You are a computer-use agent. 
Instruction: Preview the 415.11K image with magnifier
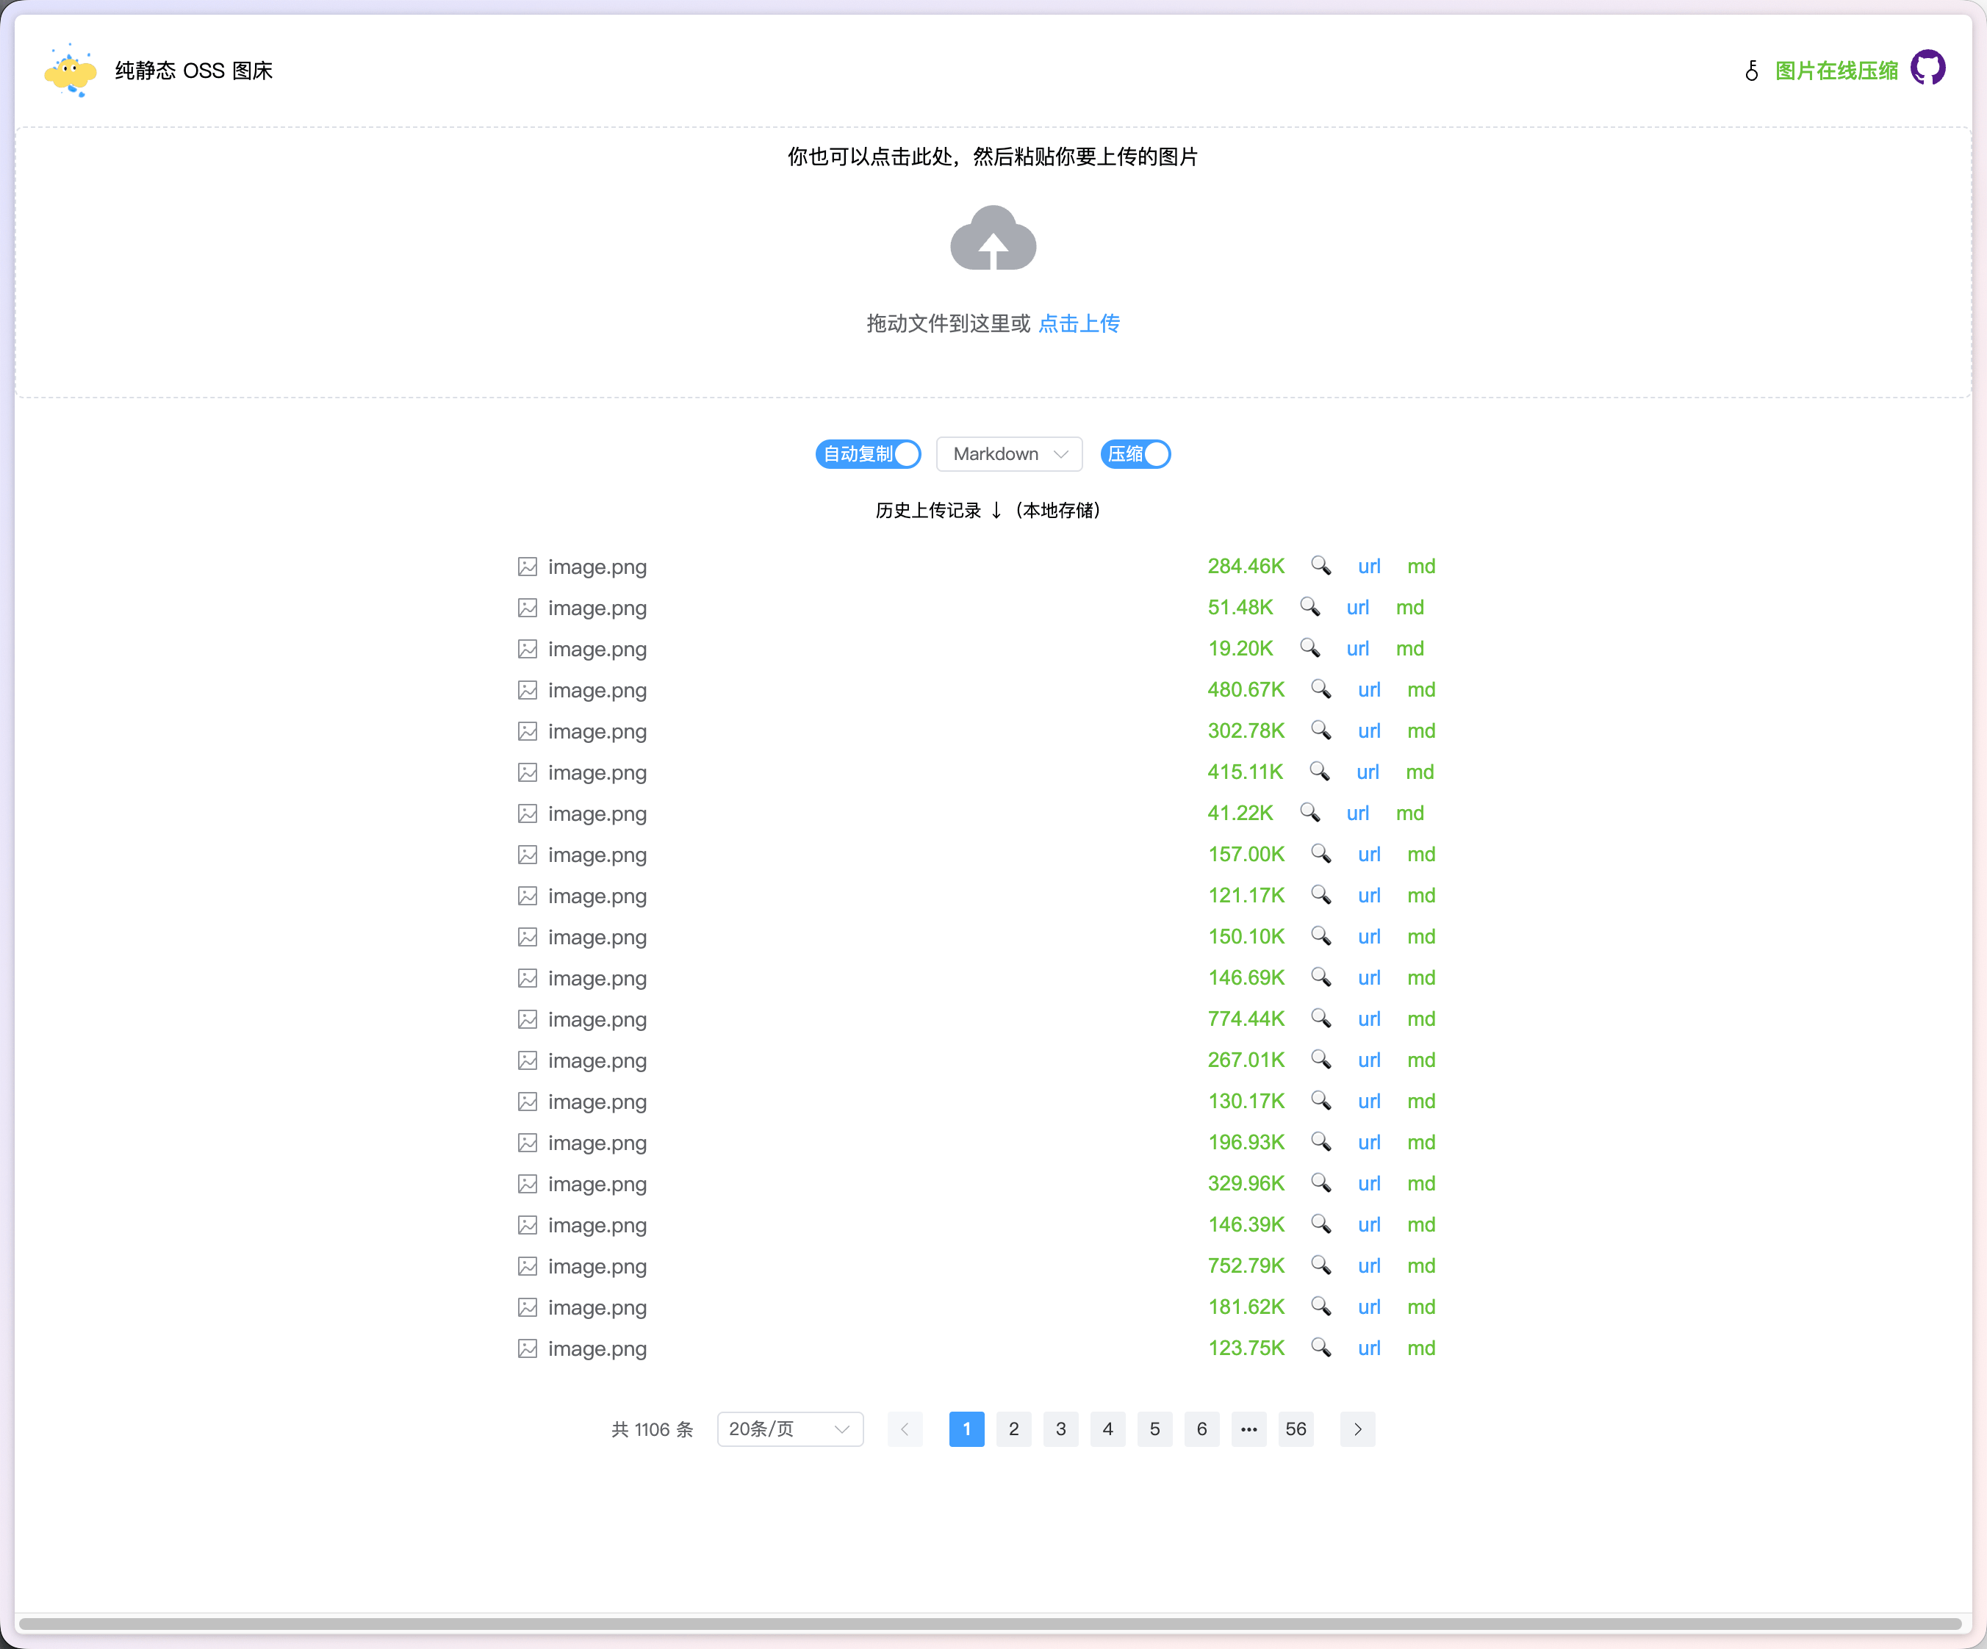pos(1319,772)
